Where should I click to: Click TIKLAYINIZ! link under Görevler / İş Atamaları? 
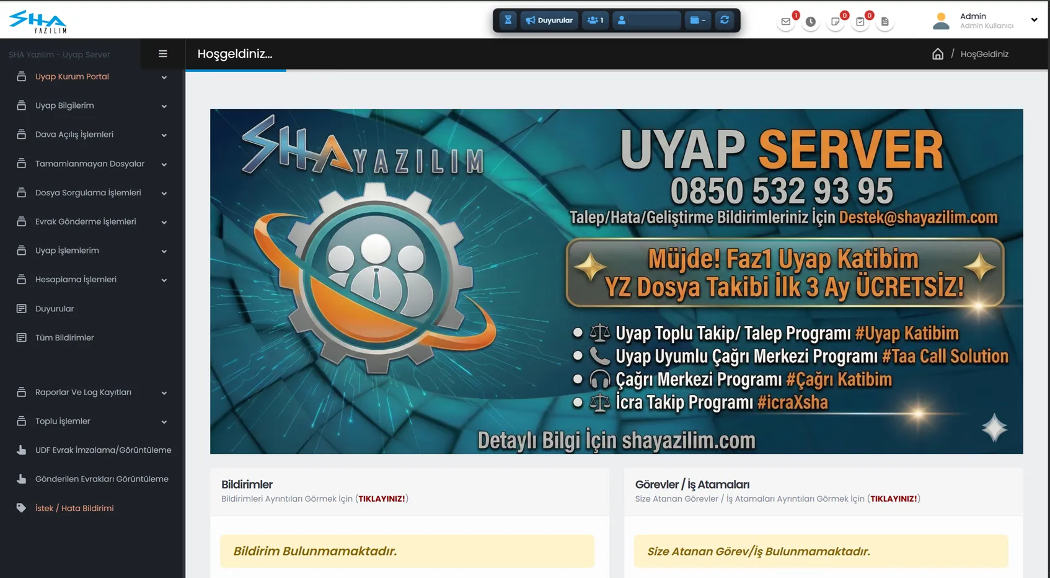tap(894, 499)
